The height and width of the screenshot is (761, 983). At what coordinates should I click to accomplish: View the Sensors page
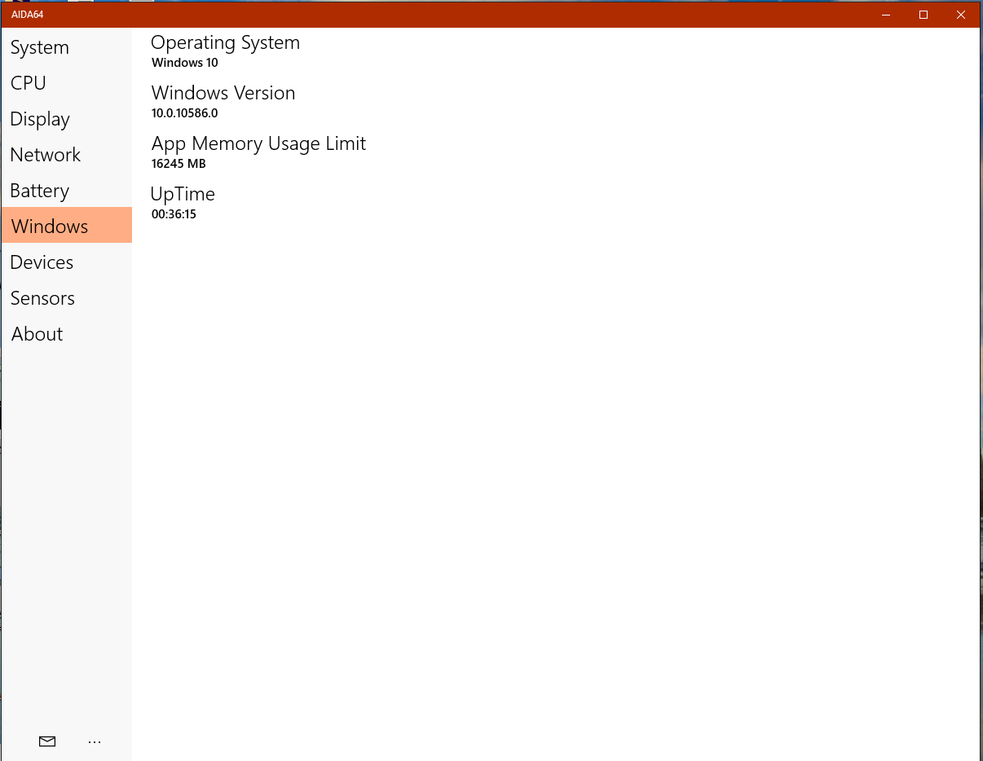[66, 298]
